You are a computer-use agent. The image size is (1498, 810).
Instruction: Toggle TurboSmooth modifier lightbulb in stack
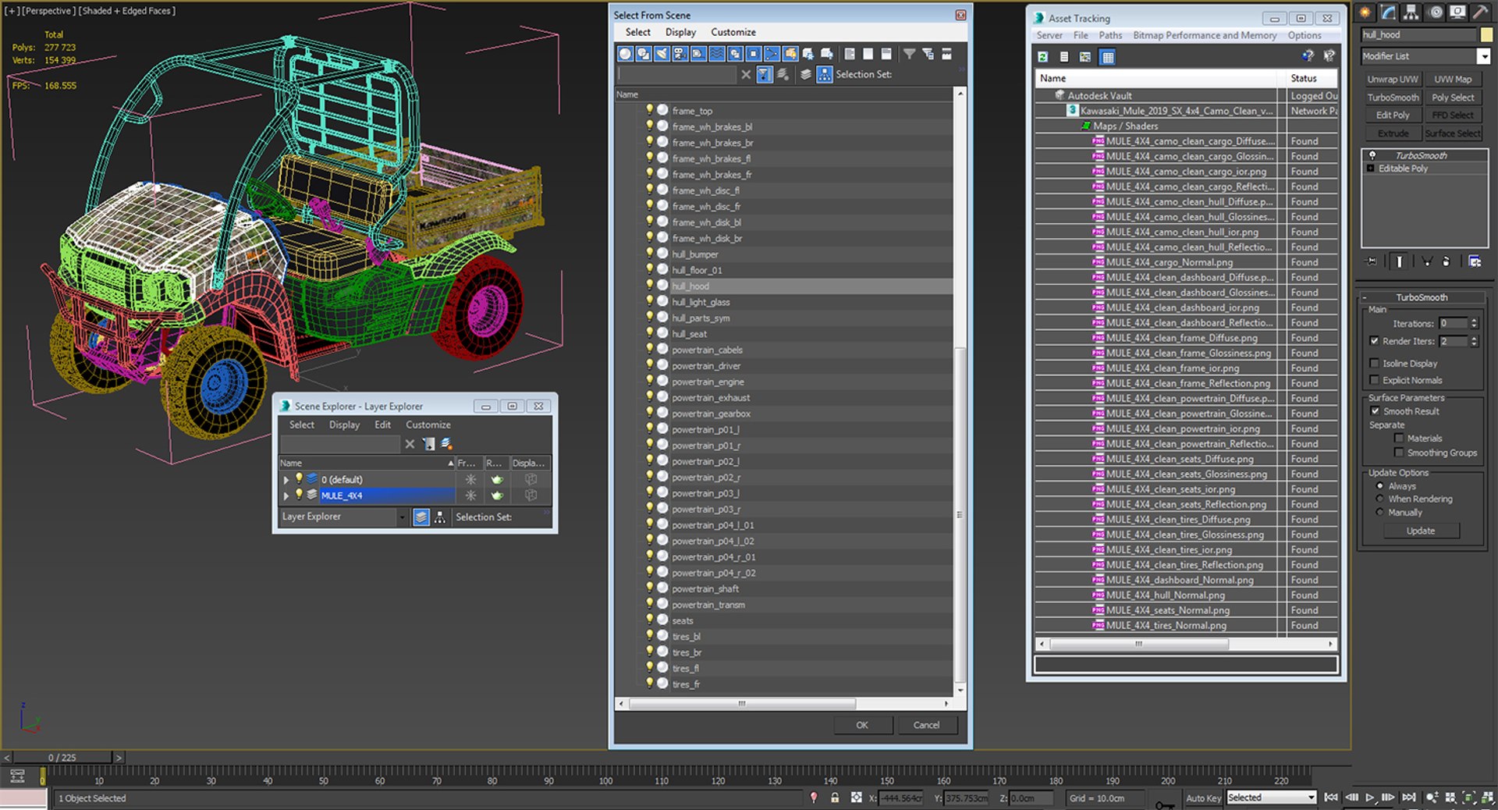click(1372, 155)
